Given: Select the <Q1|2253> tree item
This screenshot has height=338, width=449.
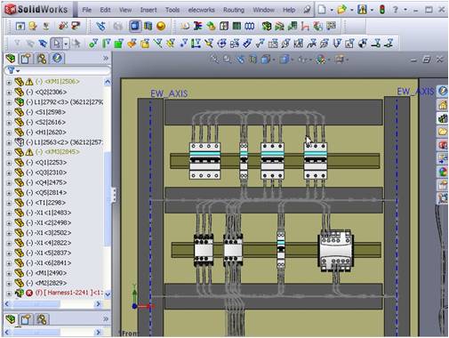Looking at the screenshot, I should [x=51, y=163].
